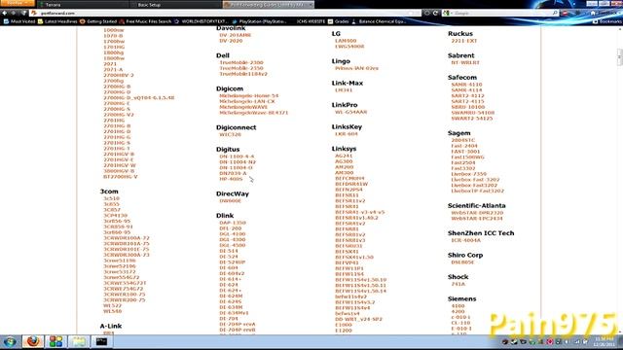Open the Sabrent NT-WRLRT link
The image size is (623, 350).
[x=465, y=62]
